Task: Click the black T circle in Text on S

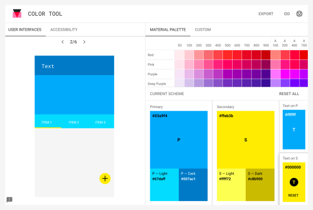Action: (x=294, y=182)
